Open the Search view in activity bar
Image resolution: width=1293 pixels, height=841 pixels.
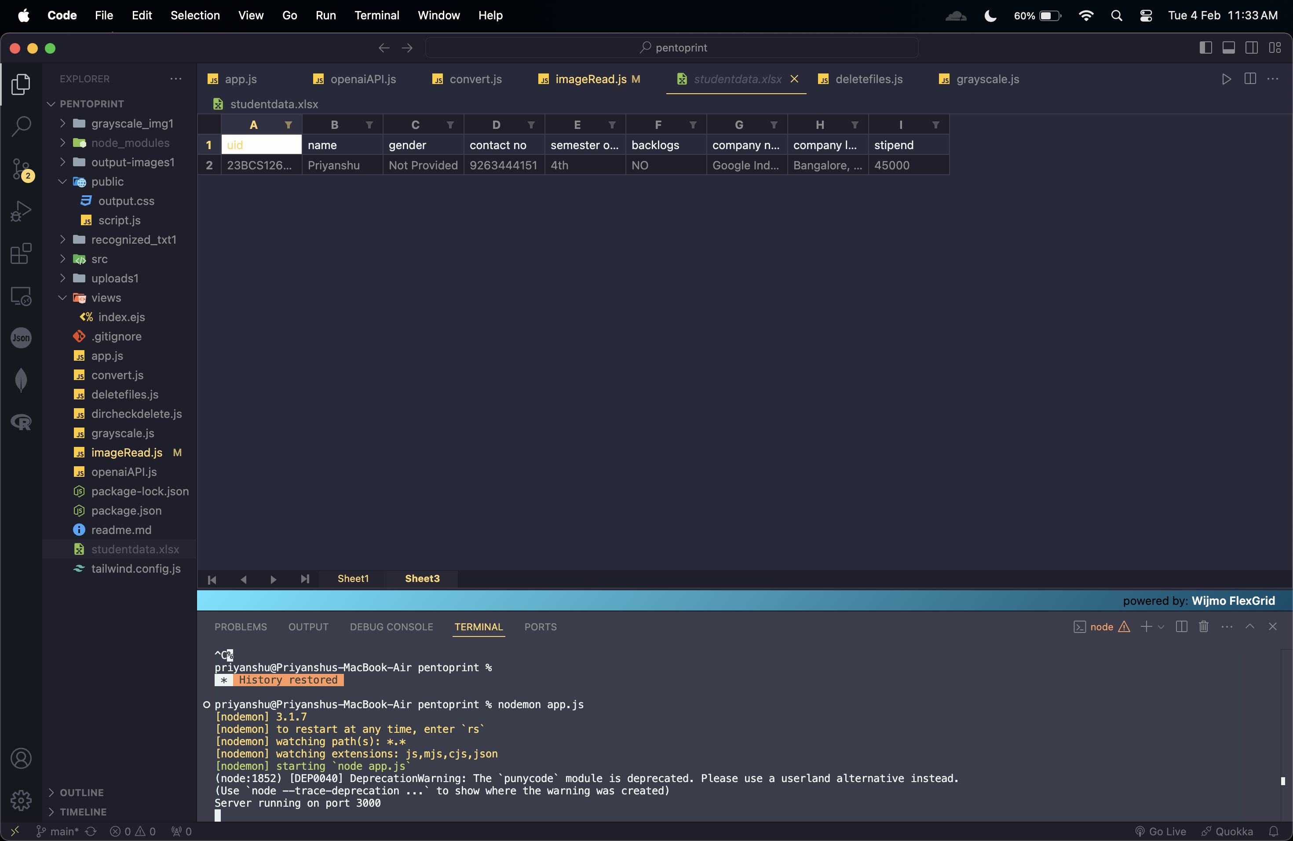[21, 126]
